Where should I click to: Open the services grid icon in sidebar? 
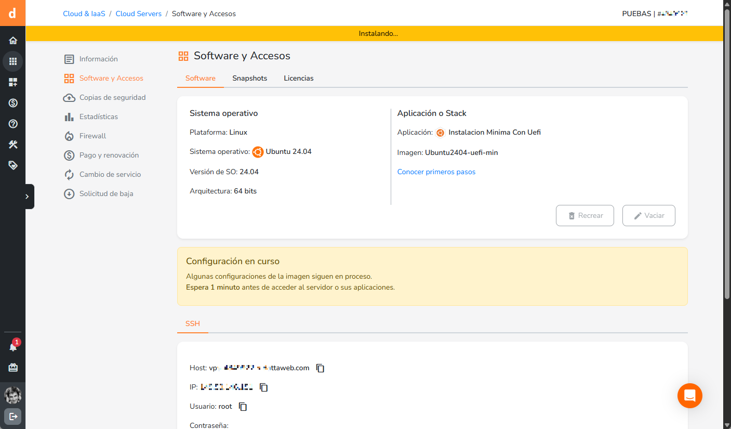(13, 61)
